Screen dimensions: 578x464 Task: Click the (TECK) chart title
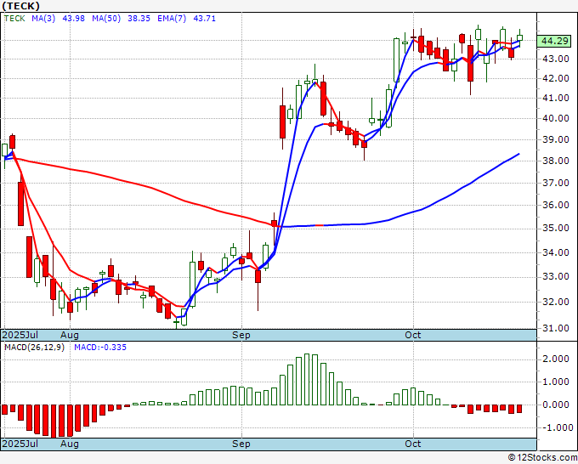pyautogui.click(x=21, y=6)
